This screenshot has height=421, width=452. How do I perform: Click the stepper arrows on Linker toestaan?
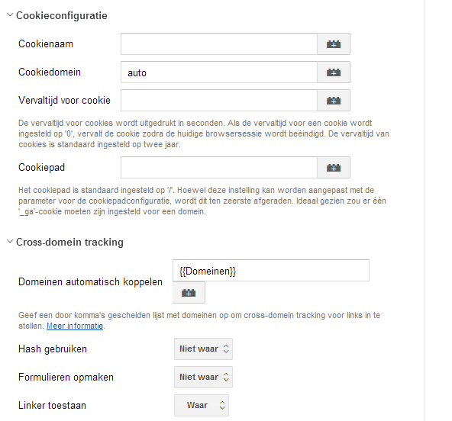click(222, 405)
